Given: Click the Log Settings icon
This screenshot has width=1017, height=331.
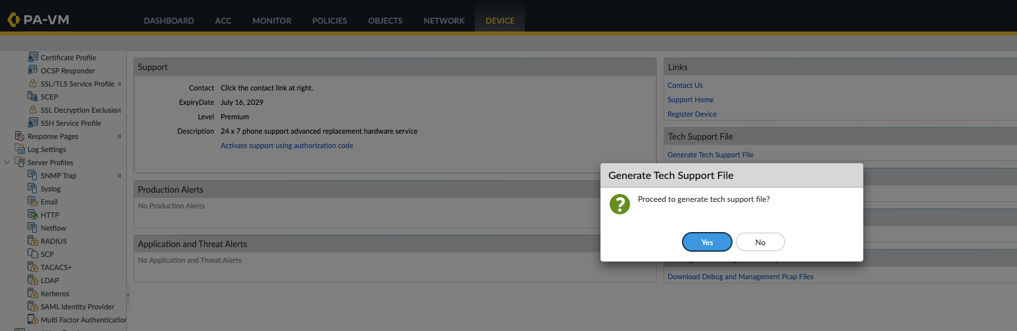Looking at the screenshot, I should click(20, 149).
